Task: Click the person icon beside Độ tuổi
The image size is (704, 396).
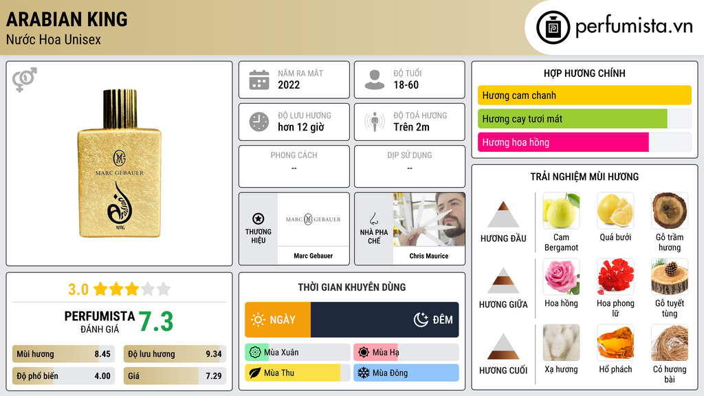Action: [x=375, y=80]
